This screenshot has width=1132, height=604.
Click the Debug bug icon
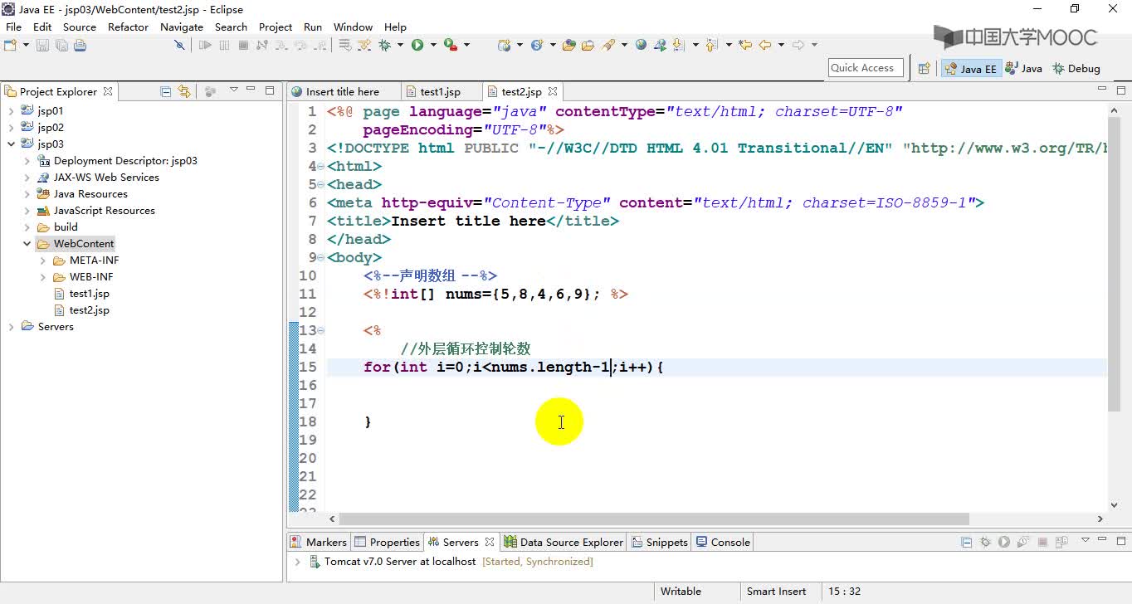click(384, 45)
